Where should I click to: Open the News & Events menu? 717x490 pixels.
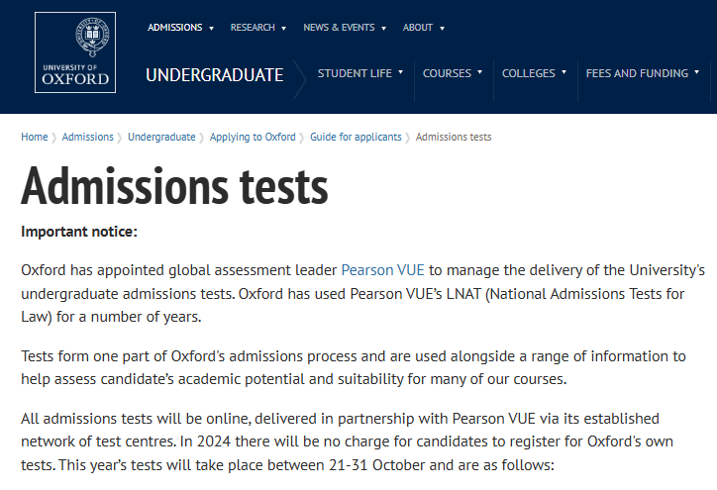[x=339, y=28]
